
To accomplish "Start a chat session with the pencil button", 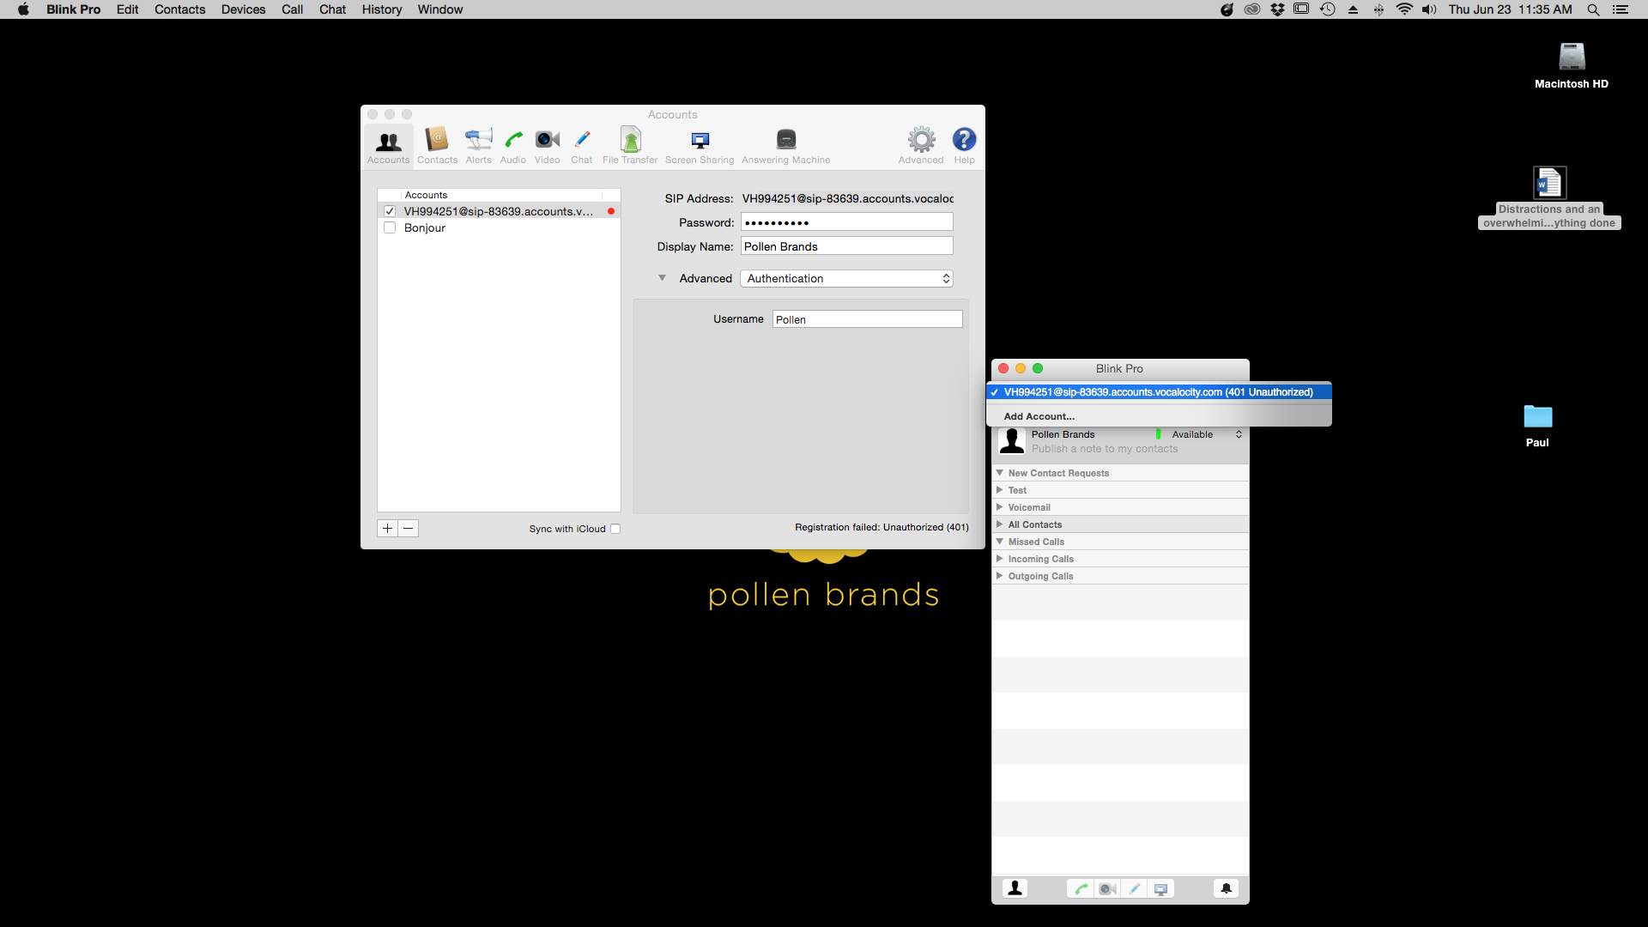I will [x=1134, y=888].
